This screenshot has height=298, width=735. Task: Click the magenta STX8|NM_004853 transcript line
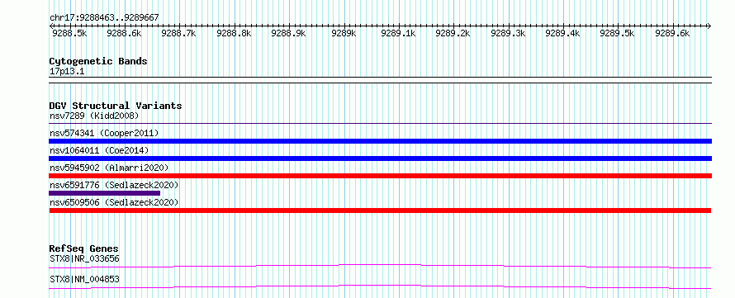tap(380, 286)
